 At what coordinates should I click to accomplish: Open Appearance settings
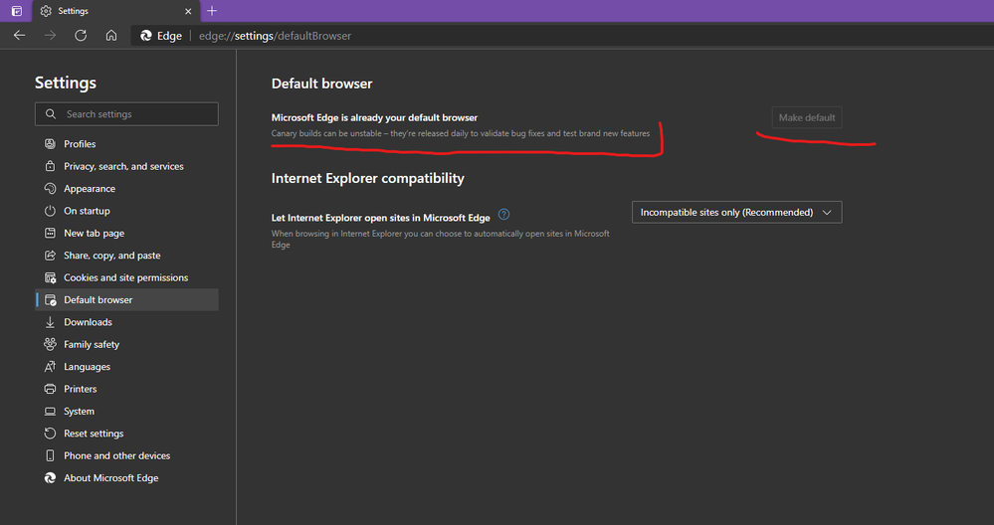[126, 188]
